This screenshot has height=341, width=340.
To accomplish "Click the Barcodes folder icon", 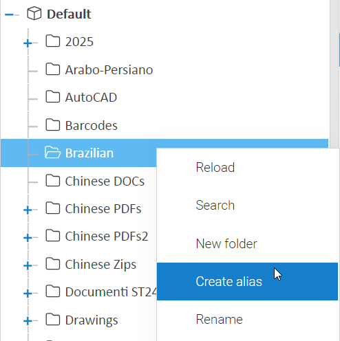I will (53, 124).
